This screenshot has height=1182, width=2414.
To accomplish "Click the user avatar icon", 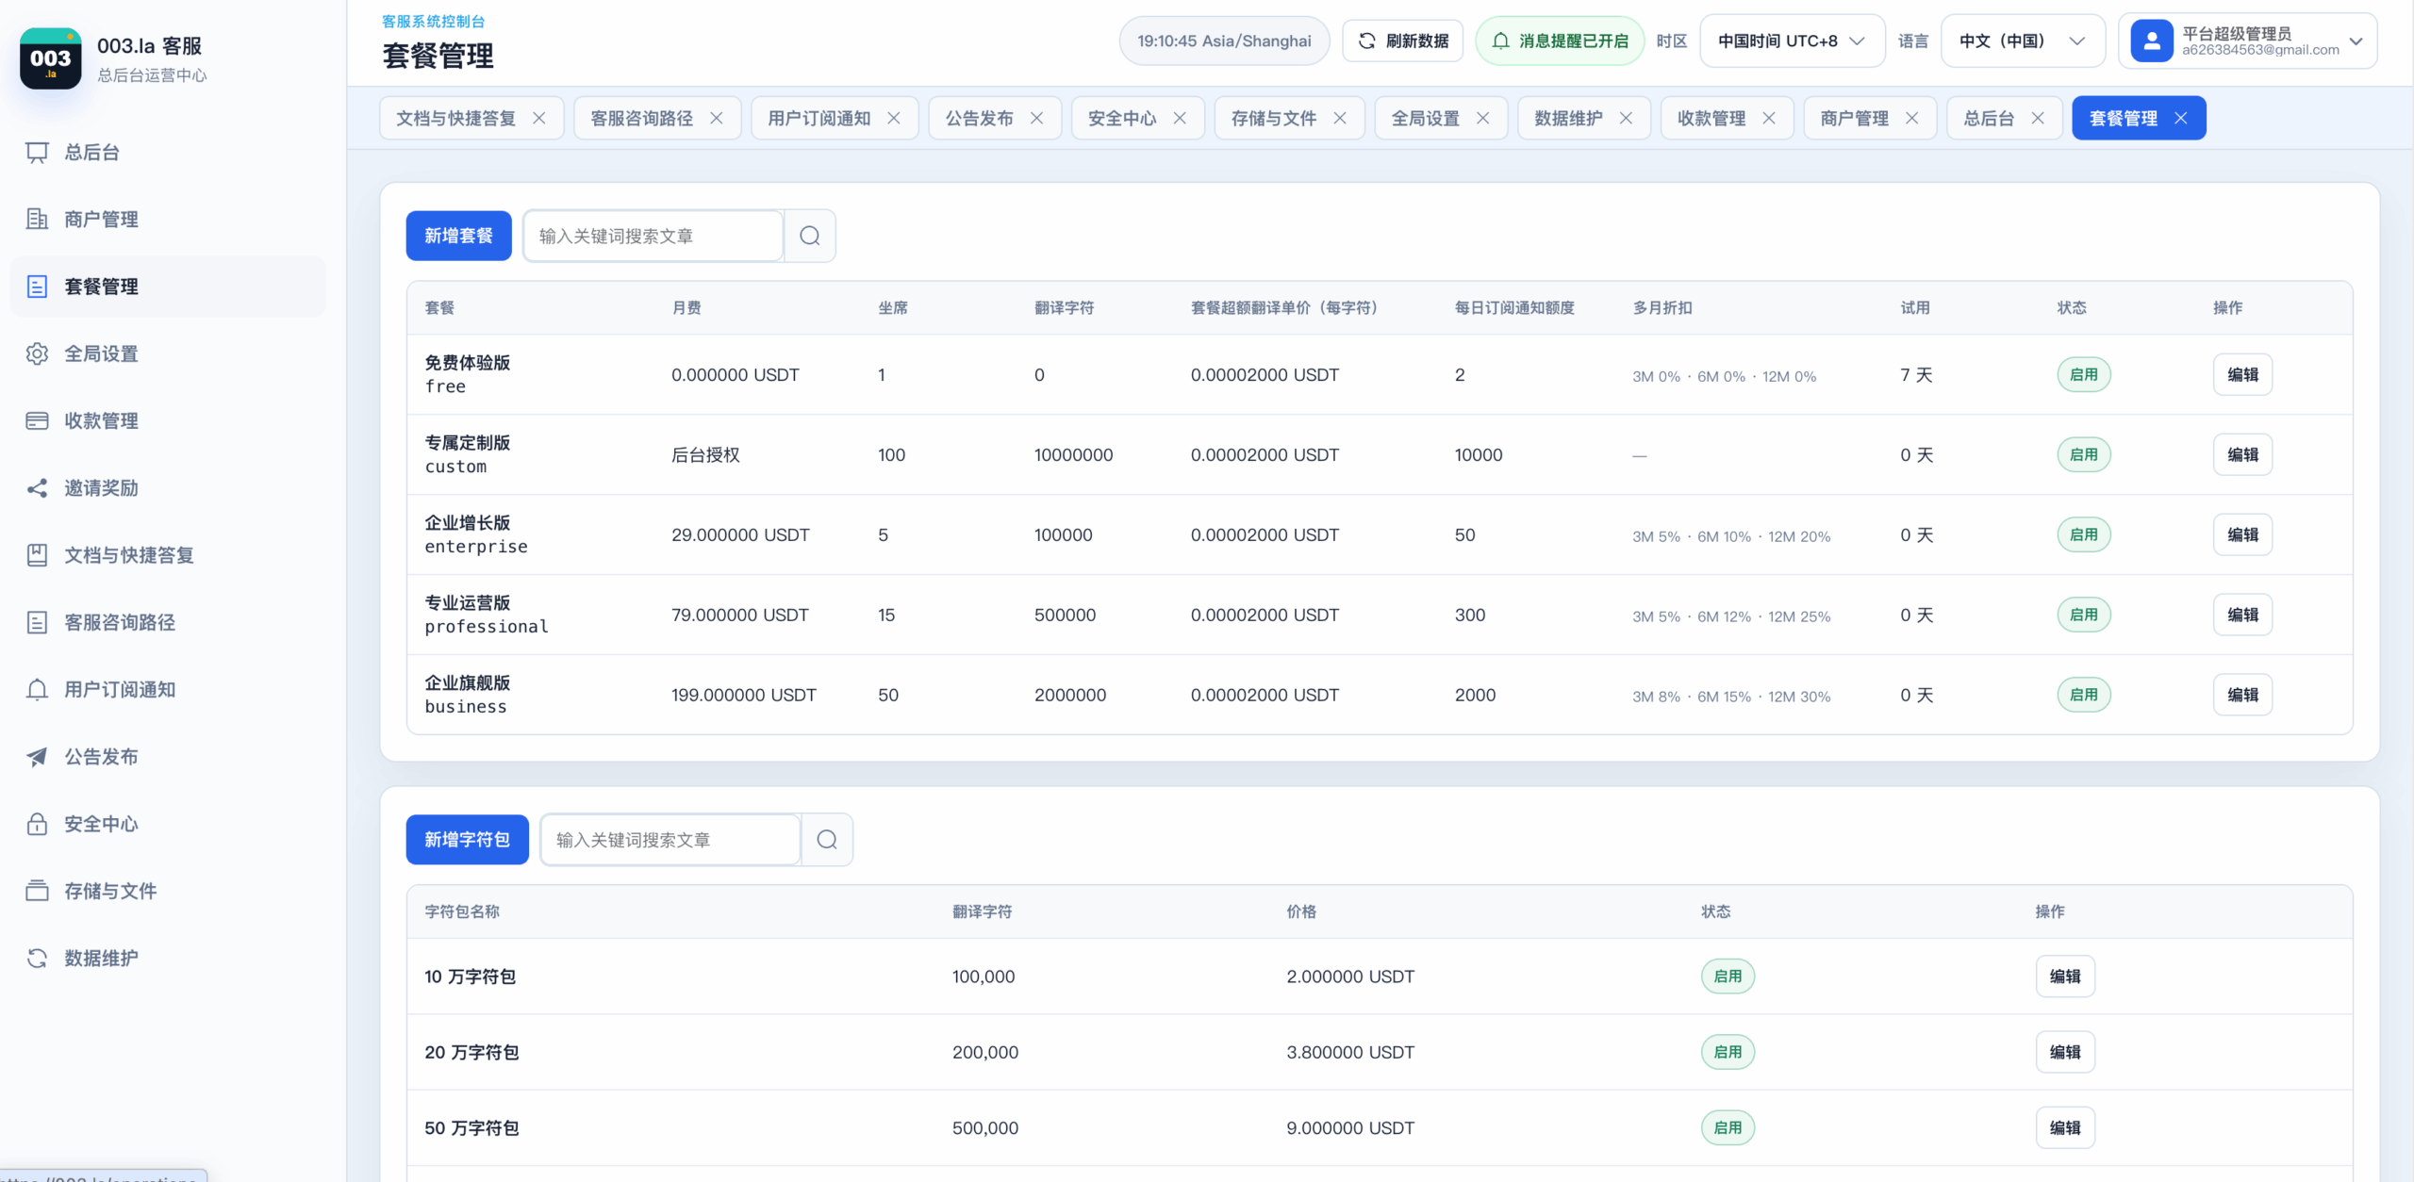I will tap(2152, 41).
